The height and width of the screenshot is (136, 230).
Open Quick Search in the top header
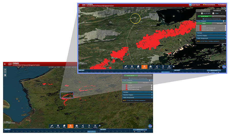194,5
